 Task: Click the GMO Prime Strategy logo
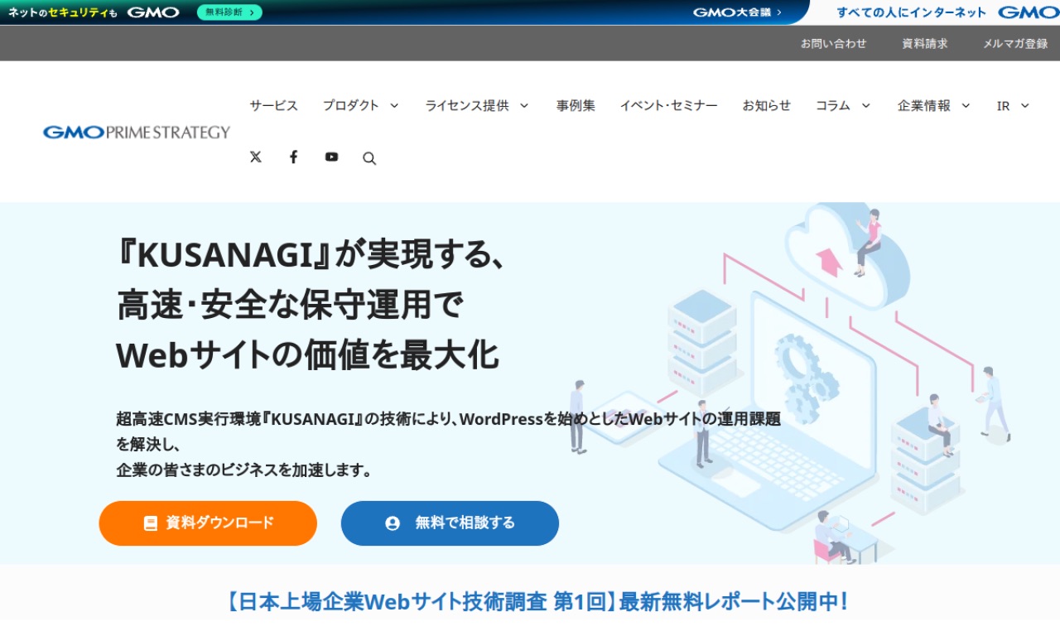tap(137, 132)
